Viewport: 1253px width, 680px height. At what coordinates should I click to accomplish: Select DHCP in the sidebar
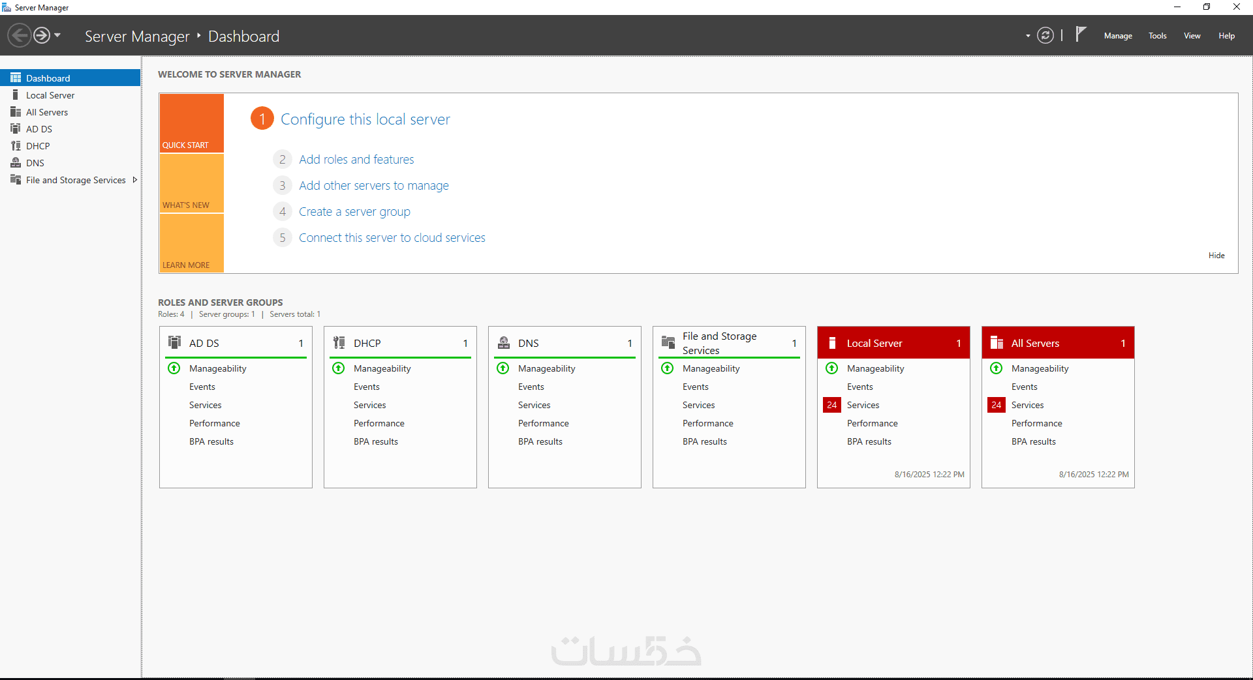[70, 145]
